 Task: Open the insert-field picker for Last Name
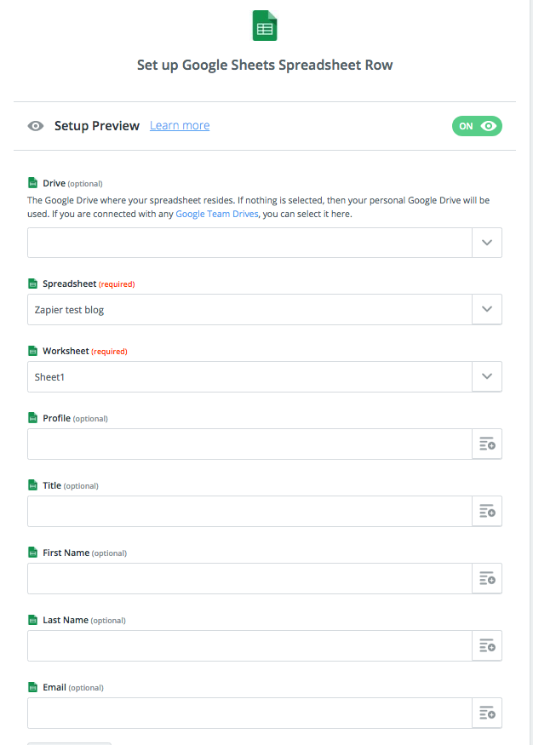(x=486, y=645)
